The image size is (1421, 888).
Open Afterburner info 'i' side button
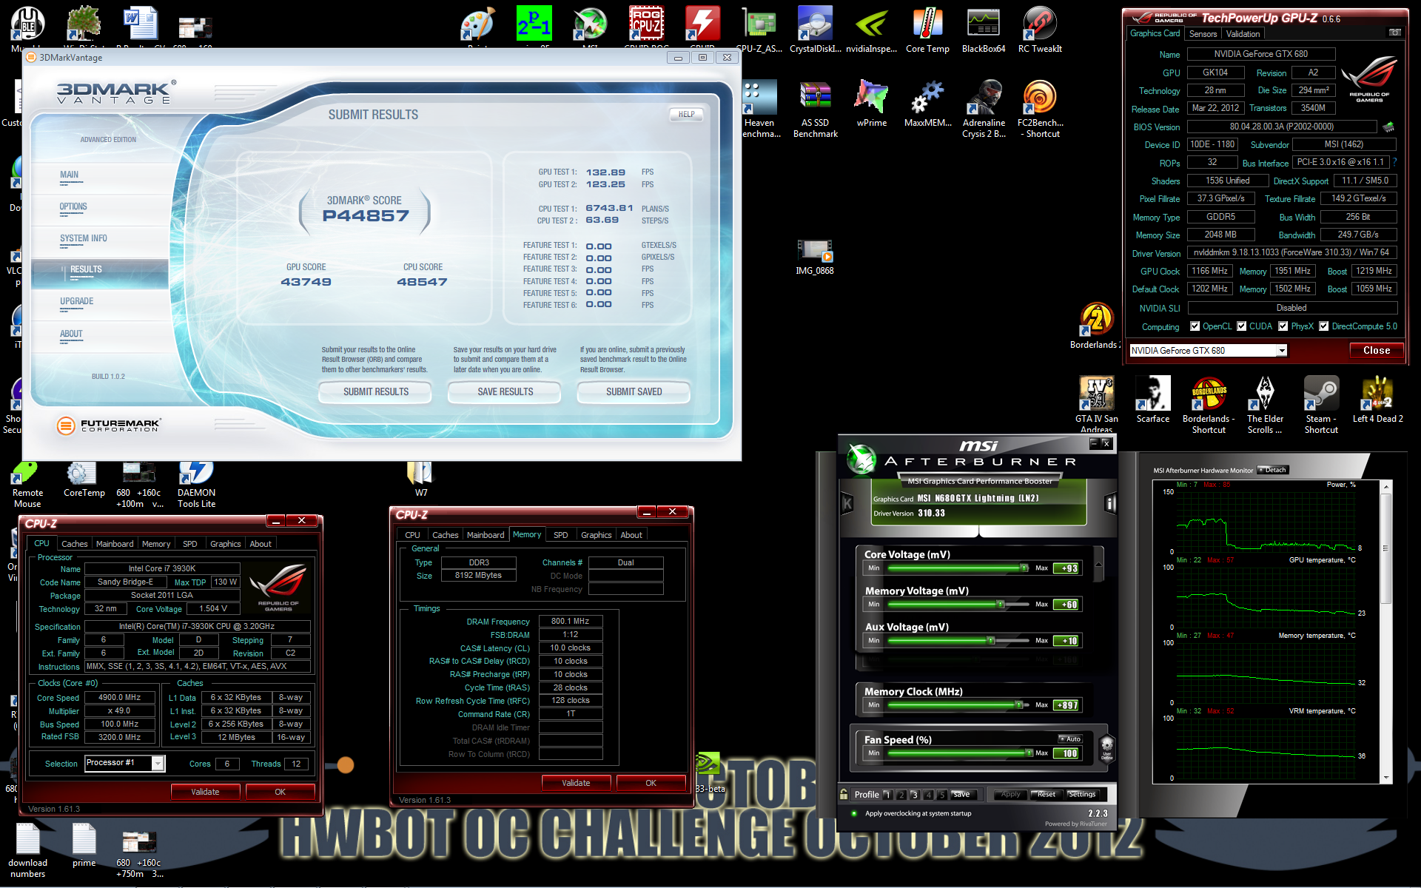1110,504
